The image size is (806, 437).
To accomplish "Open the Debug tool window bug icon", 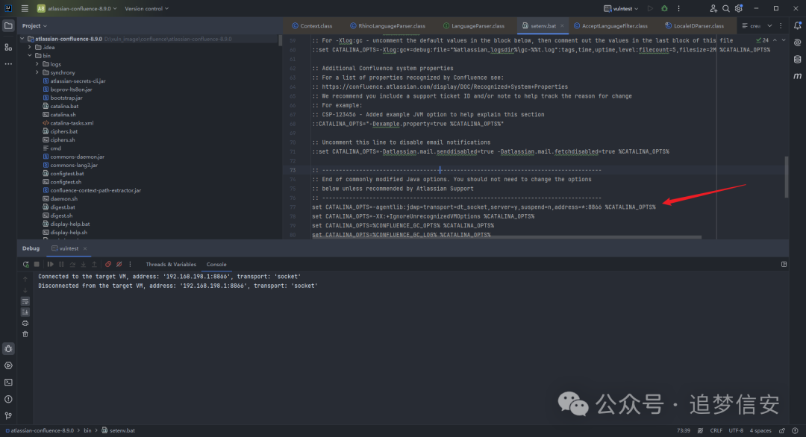I will tap(8, 349).
